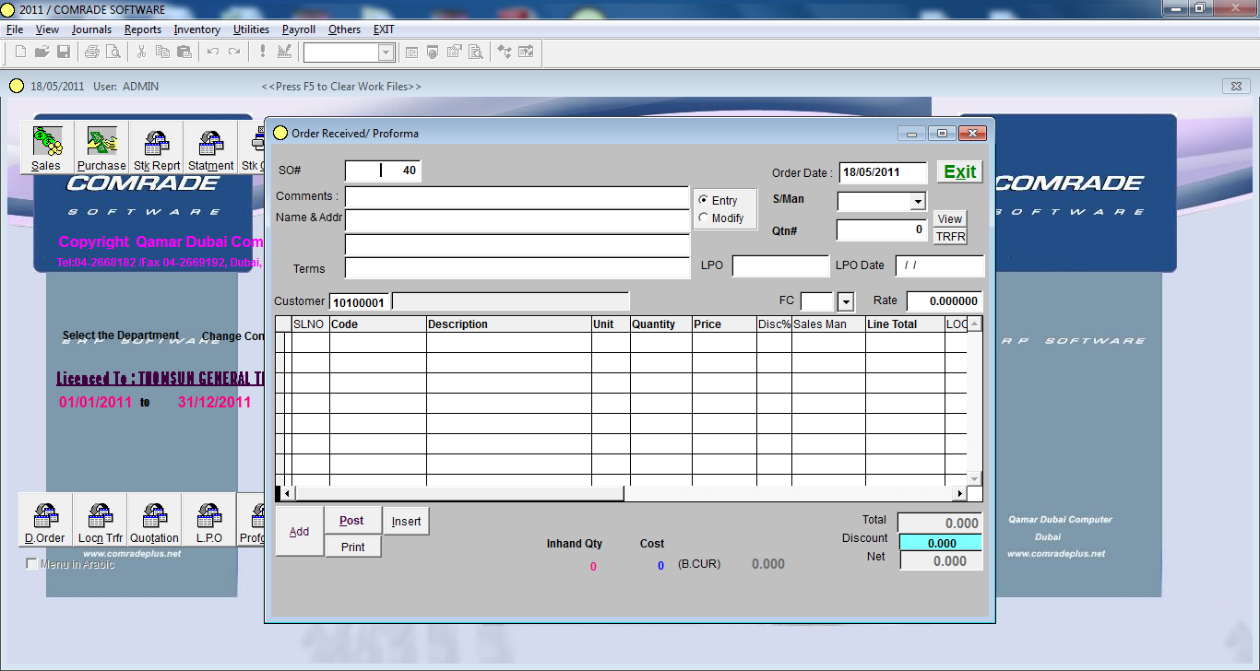Open the Quotation icon
Image resolution: width=1260 pixels, height=671 pixels.
[x=154, y=519]
